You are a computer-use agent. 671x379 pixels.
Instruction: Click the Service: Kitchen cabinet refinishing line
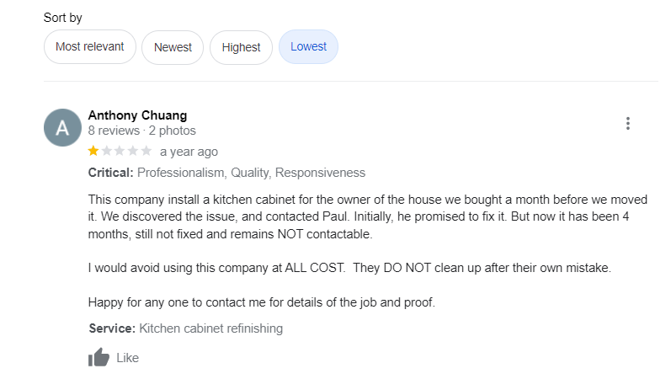point(185,328)
